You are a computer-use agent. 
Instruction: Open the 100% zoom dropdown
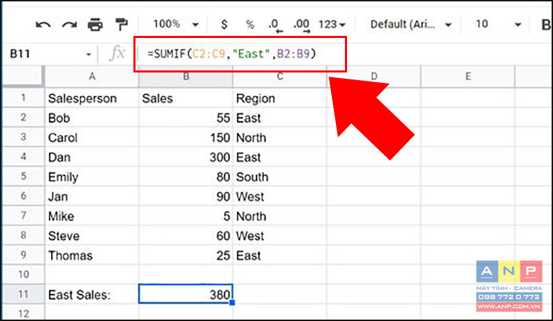click(176, 24)
